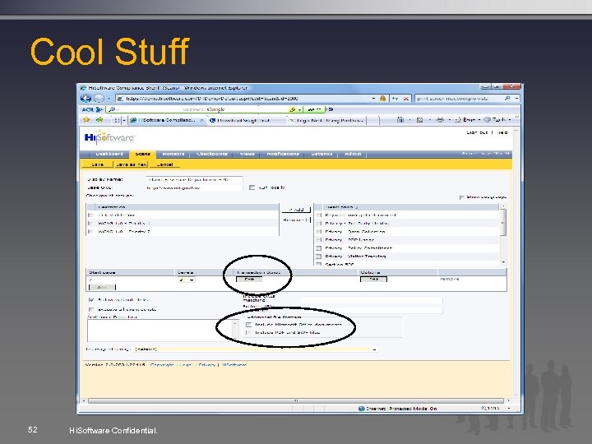Open the Settings tab

[x=321, y=154]
